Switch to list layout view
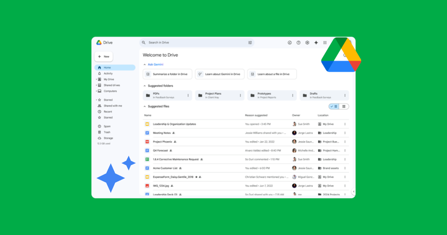Viewport: 447px width, 235px height. tap(334, 106)
